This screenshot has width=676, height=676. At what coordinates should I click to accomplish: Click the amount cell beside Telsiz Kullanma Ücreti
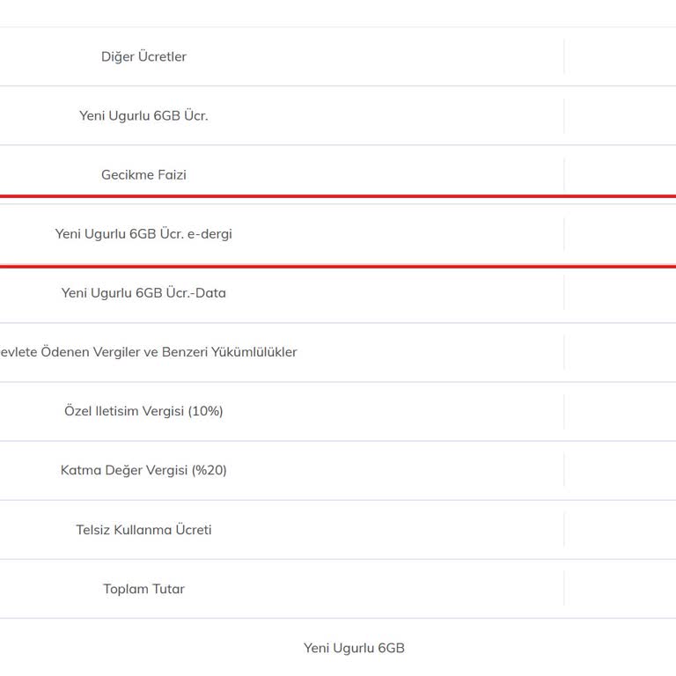coord(621,530)
